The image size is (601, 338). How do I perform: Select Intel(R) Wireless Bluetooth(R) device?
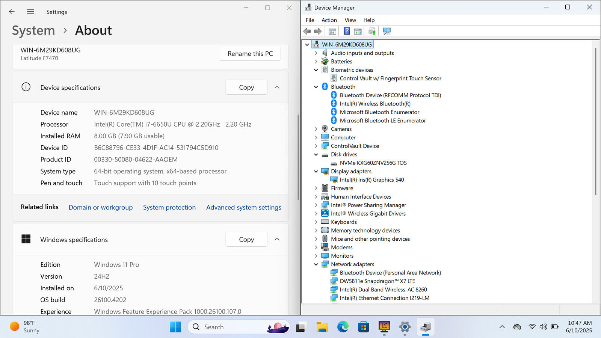click(x=375, y=104)
